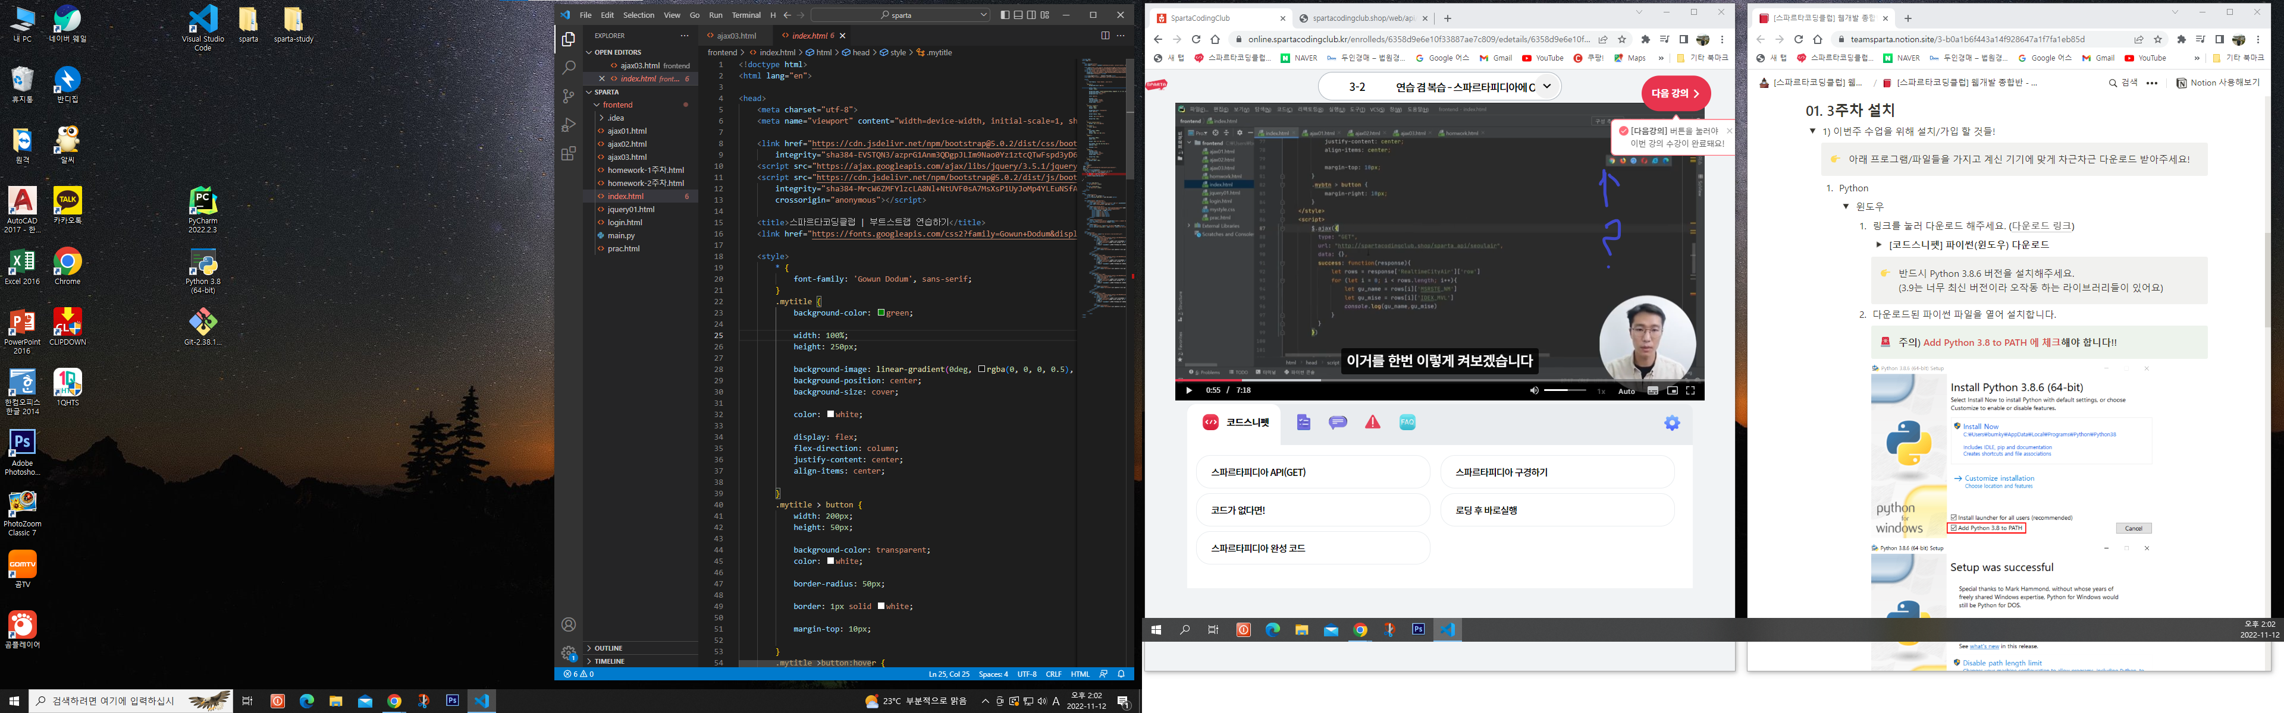Image resolution: width=2284 pixels, height=713 pixels.
Task: Open VS Code notifications bell in status bar
Action: tap(1121, 674)
